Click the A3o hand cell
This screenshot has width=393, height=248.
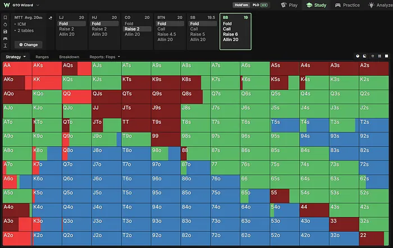(x=17, y=224)
